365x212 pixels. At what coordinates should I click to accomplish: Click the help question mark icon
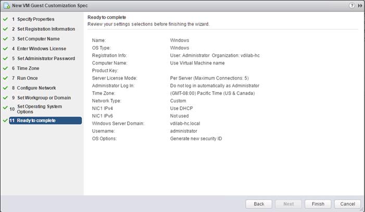(x=352, y=5)
